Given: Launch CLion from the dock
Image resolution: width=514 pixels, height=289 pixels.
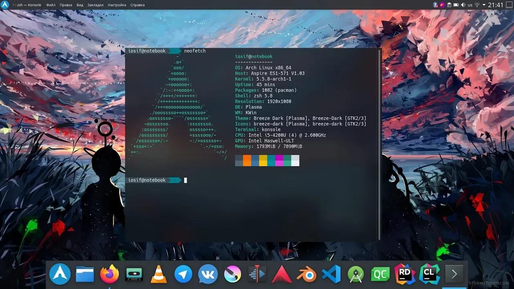Looking at the screenshot, I should point(429,274).
